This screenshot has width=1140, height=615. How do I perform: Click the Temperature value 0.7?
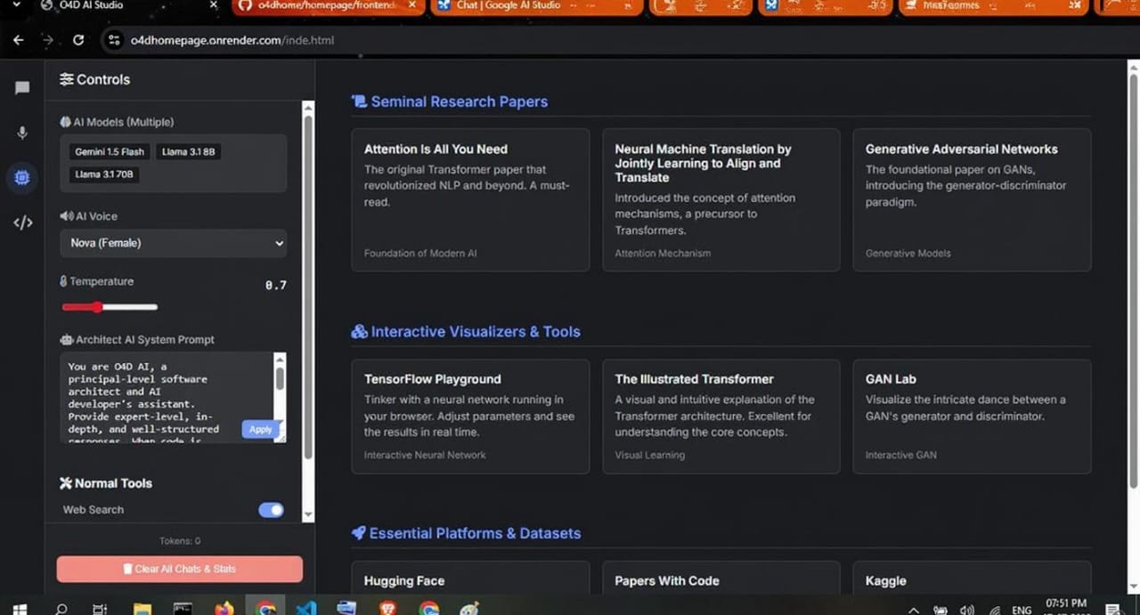(x=276, y=286)
